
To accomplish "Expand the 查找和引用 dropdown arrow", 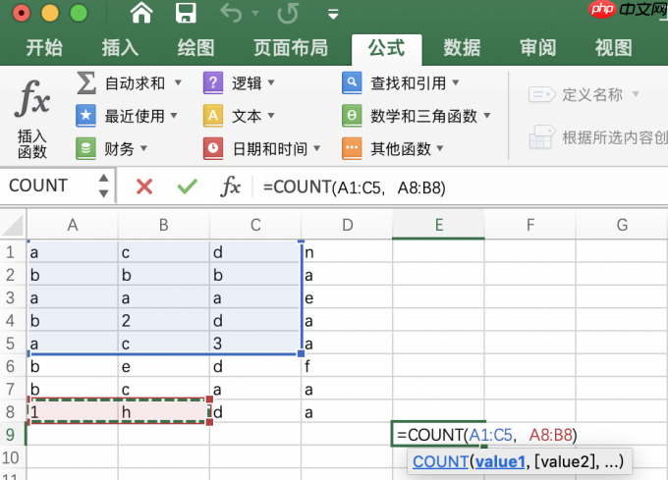I will coord(456,82).
